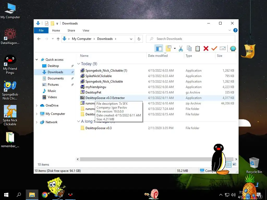
Task: Expand My Computer tree node
Action: coord(37,114)
